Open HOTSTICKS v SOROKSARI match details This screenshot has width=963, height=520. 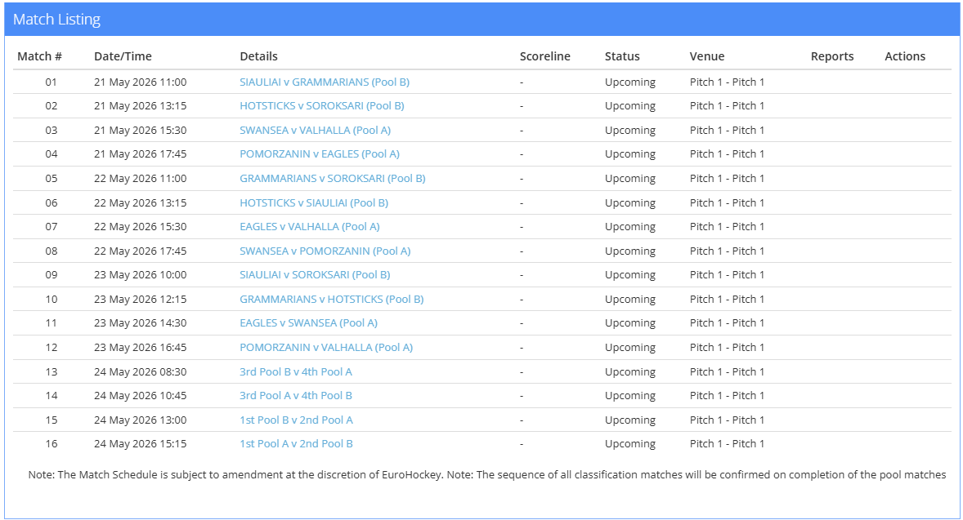tap(322, 106)
